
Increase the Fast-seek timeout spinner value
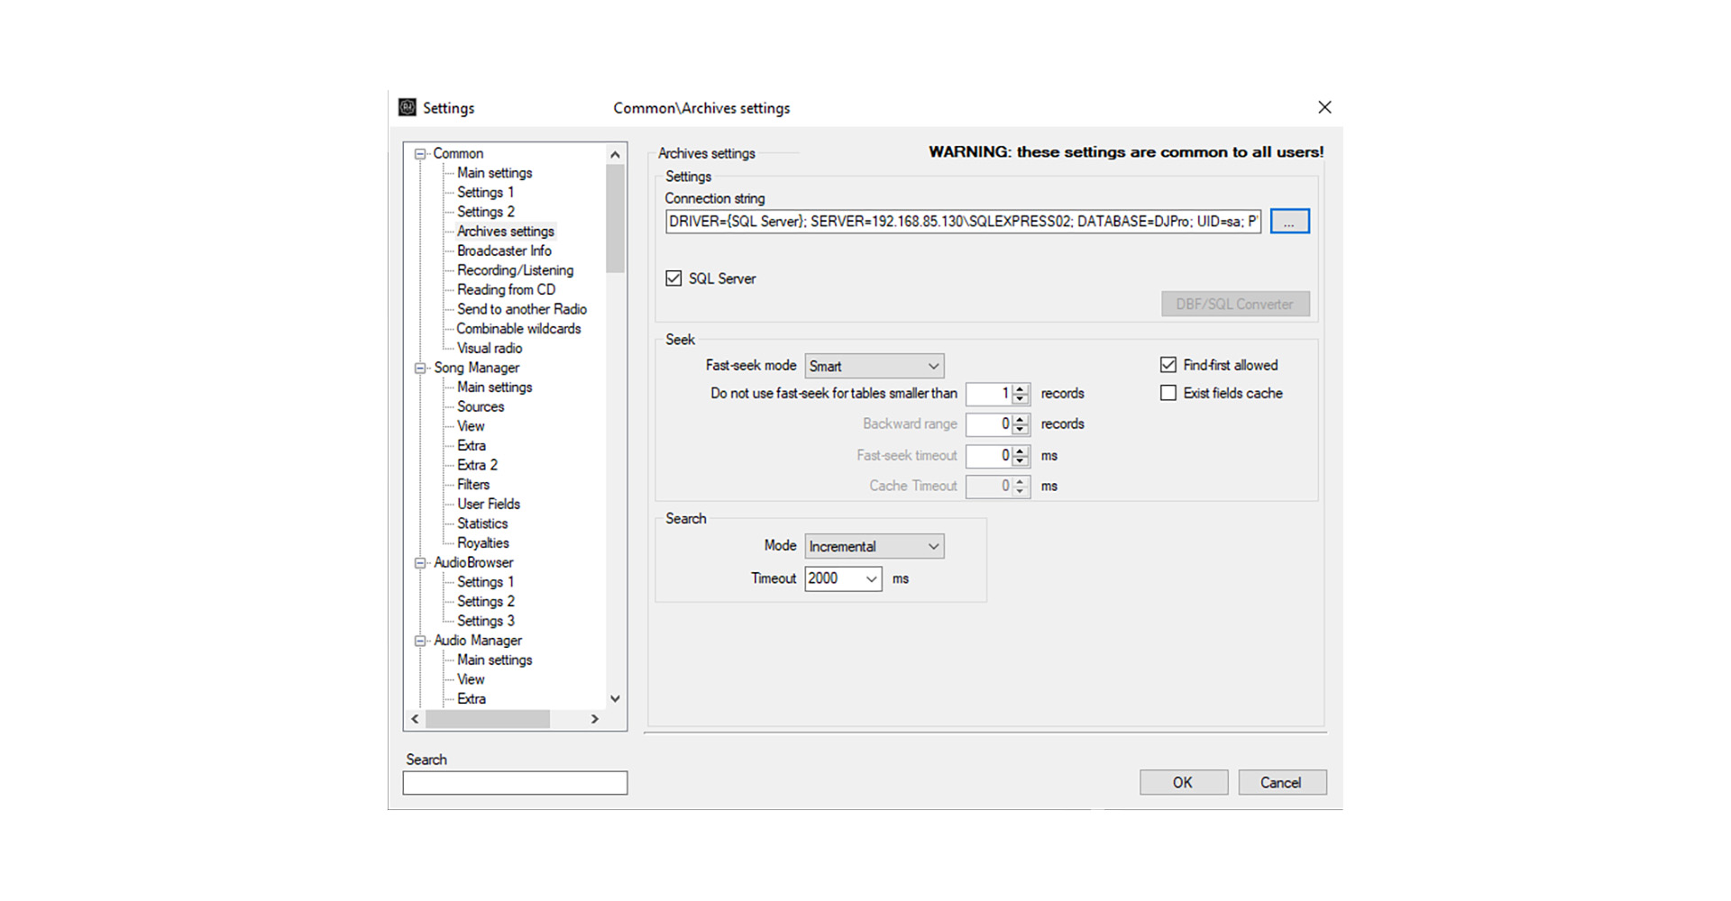pos(1021,450)
